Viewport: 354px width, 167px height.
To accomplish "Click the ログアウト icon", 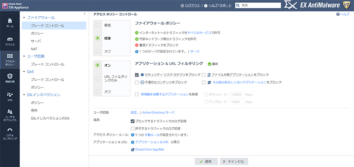I will tap(182, 6).
